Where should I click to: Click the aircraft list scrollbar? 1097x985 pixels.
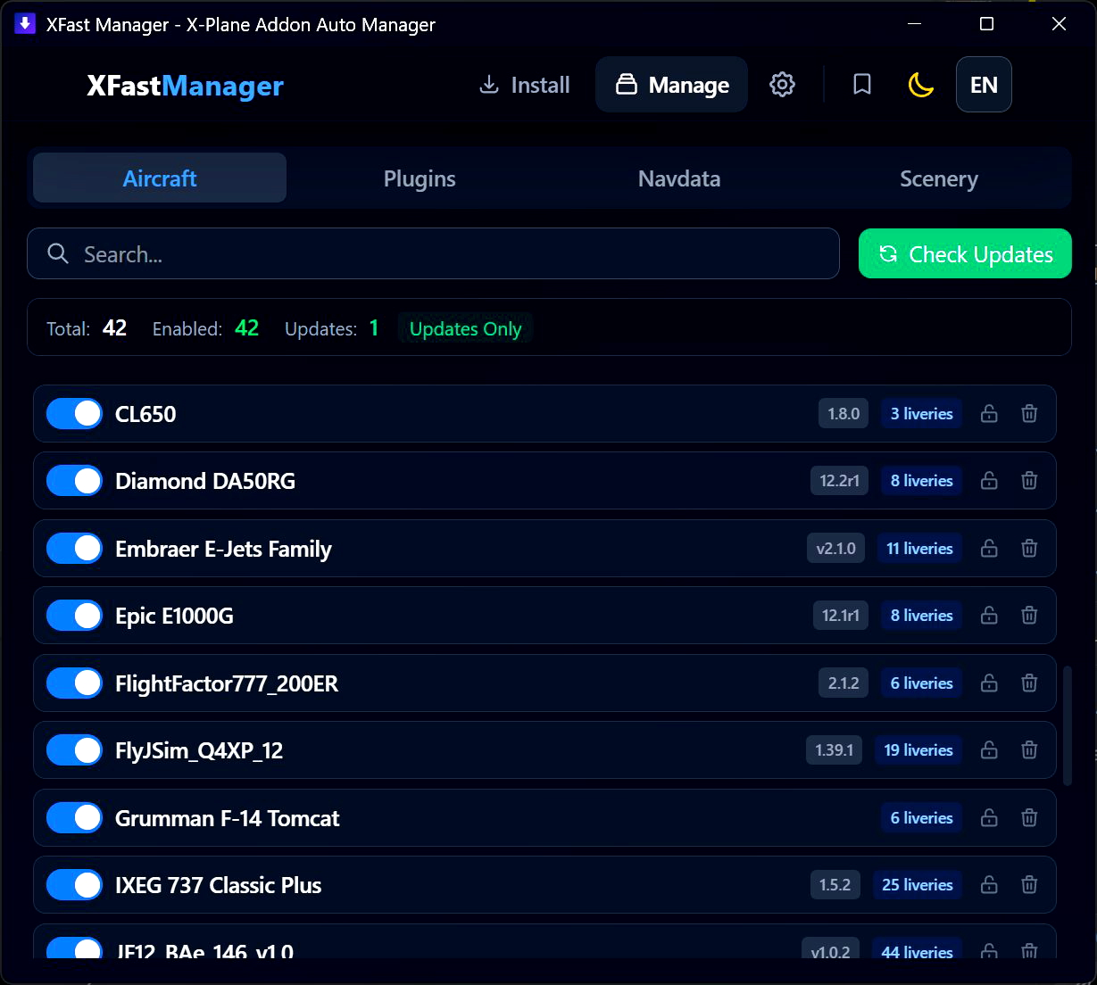coord(1068,724)
